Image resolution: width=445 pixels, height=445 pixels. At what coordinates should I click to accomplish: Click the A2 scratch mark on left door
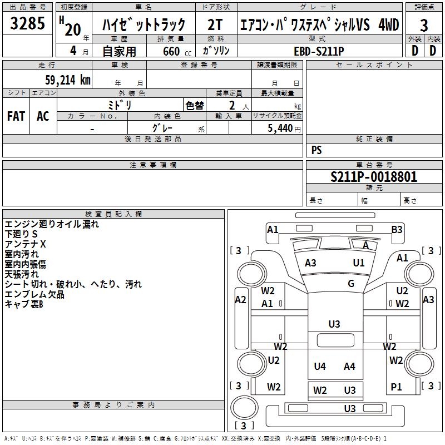(240, 300)
